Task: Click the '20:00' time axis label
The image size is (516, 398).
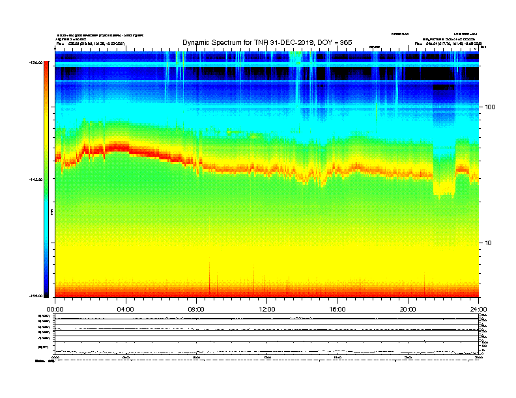Action: pyautogui.click(x=408, y=310)
